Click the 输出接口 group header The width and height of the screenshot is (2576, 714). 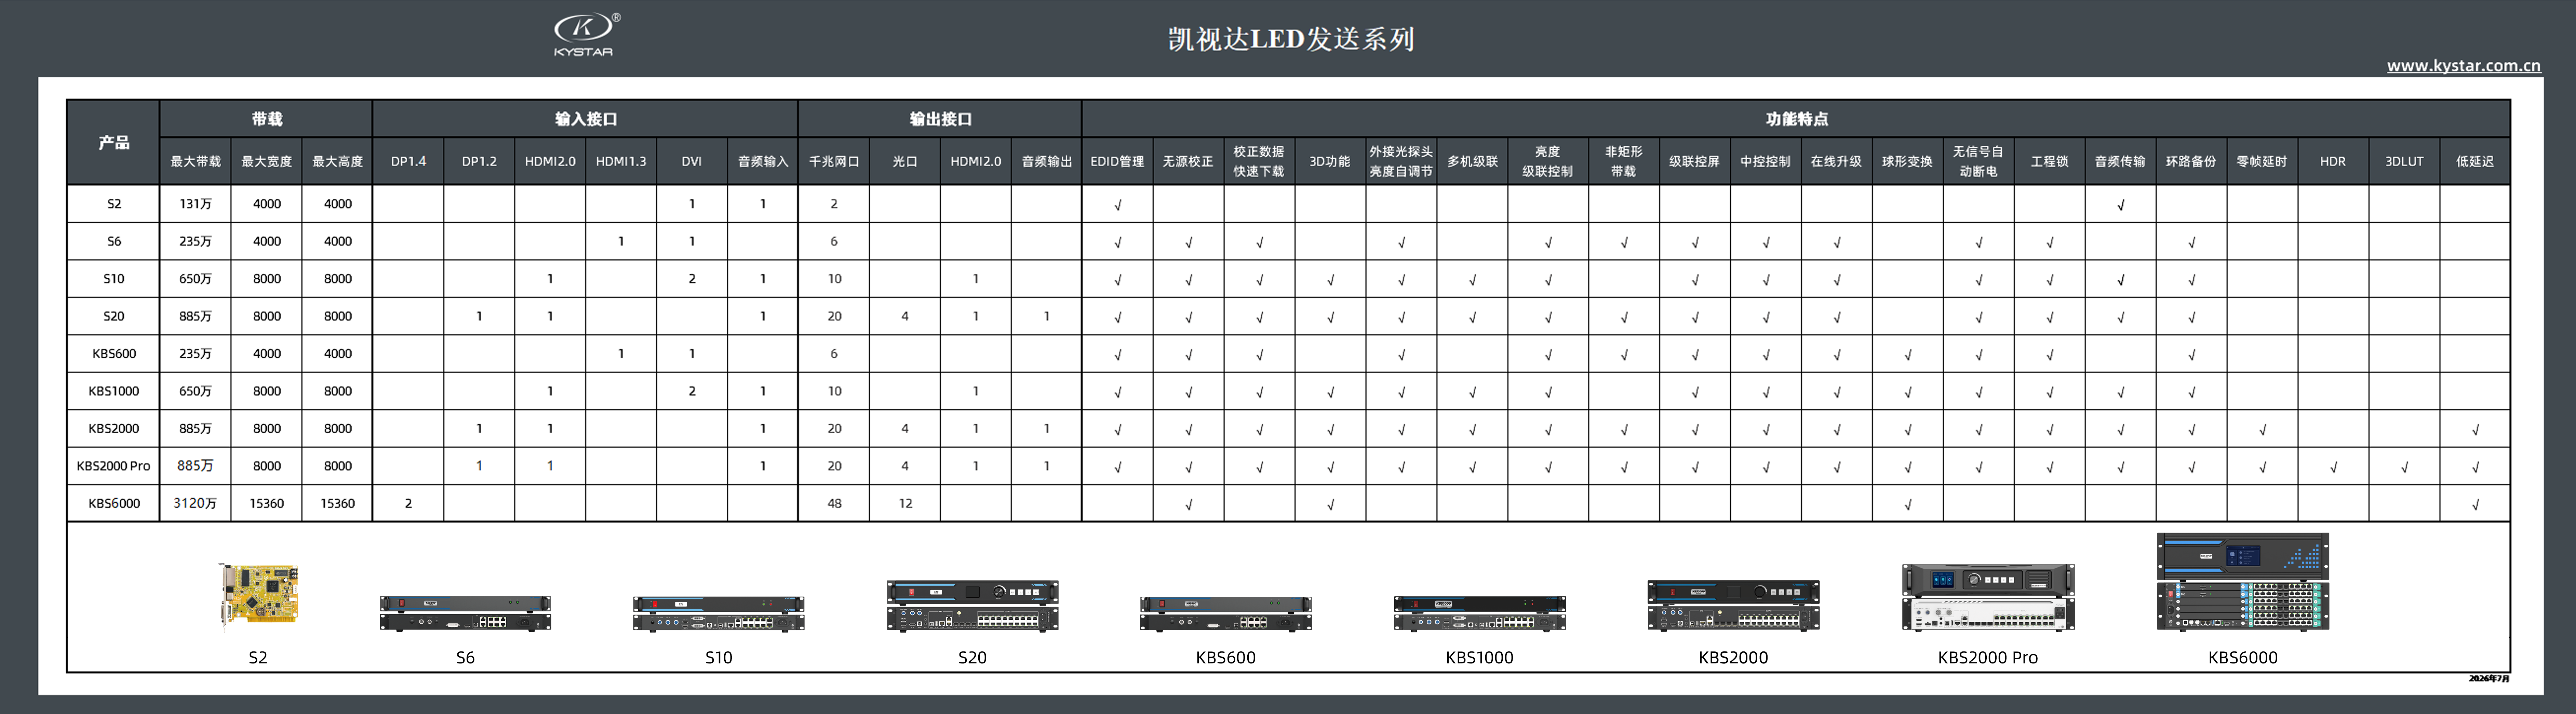pos(940,119)
